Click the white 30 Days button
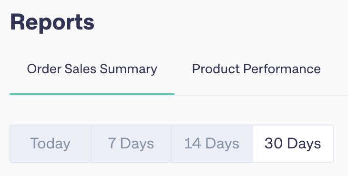The image size is (348, 176). pos(293,144)
